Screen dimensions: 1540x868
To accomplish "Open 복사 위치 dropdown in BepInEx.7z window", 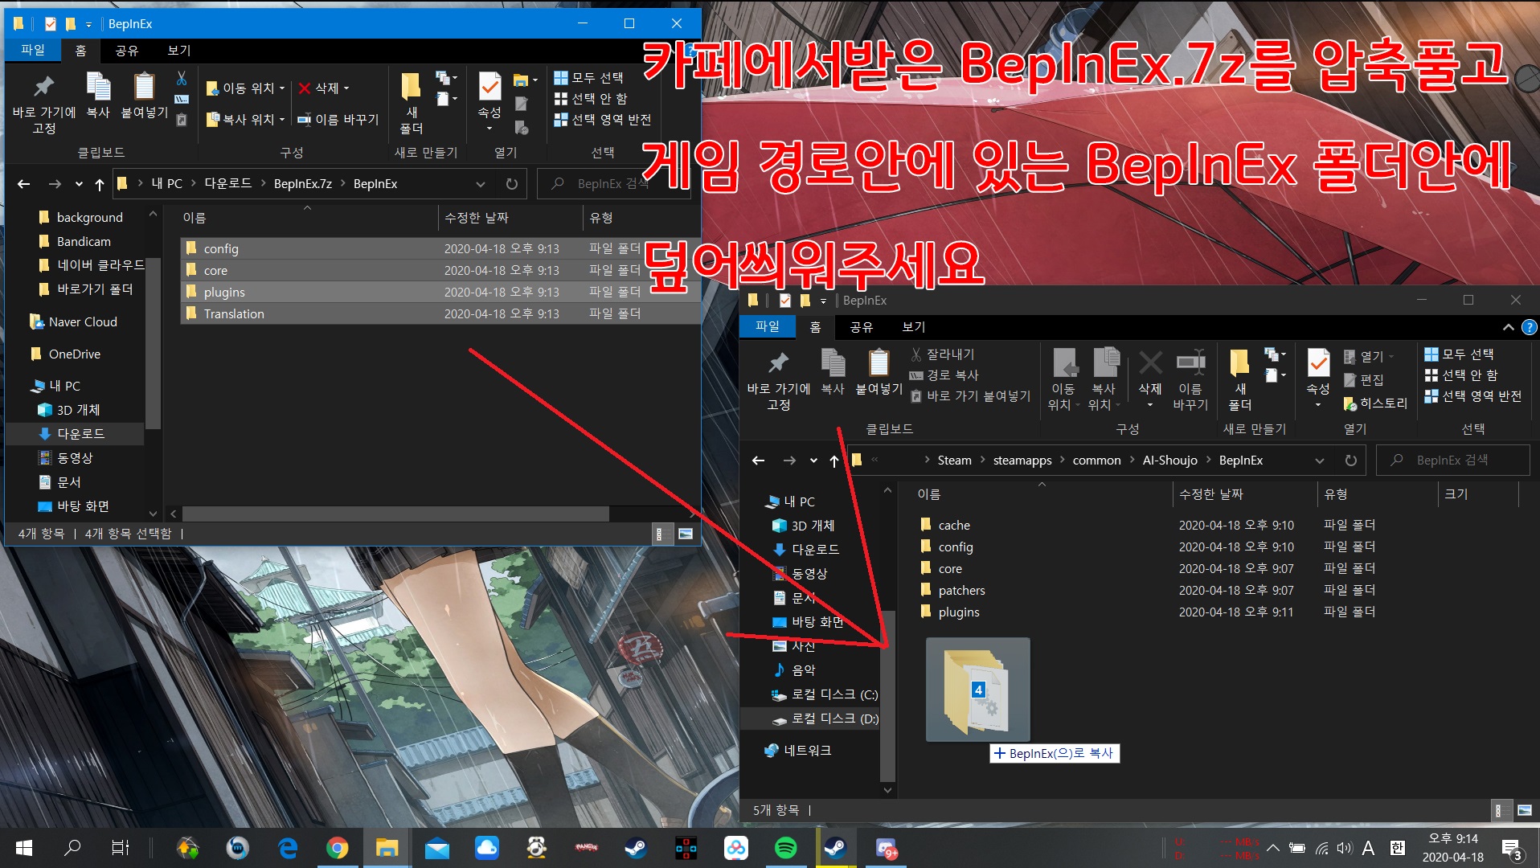I will pyautogui.click(x=245, y=119).
